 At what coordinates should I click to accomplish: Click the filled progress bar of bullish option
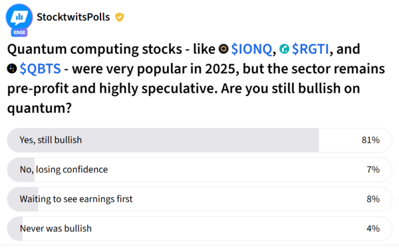tap(163, 140)
